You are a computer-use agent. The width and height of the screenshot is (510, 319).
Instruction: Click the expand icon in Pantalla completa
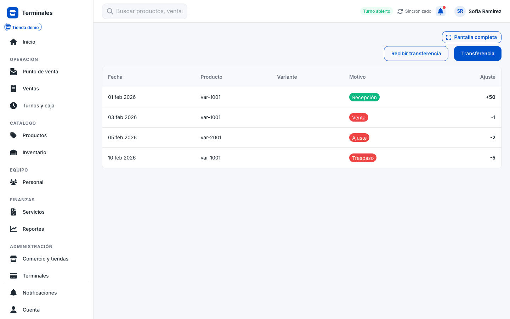(449, 37)
